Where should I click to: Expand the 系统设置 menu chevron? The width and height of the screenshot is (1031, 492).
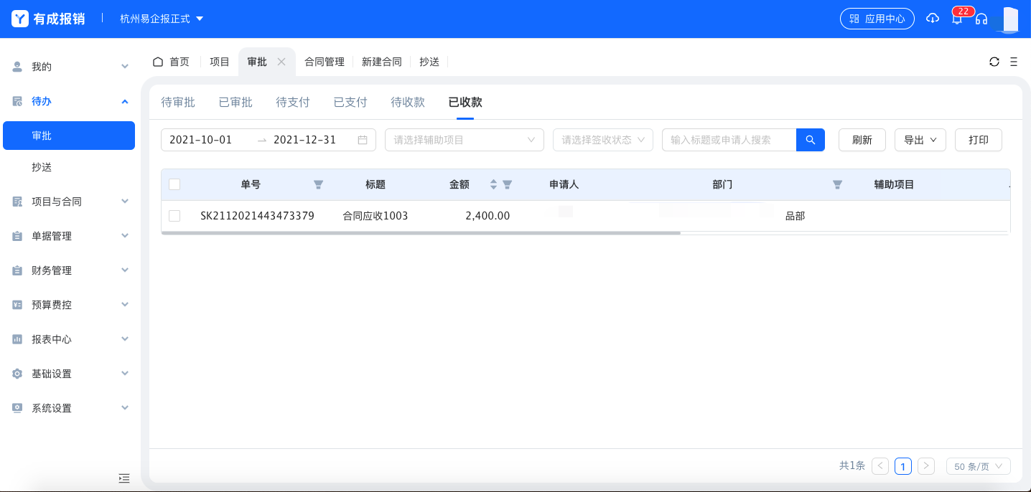(125, 408)
